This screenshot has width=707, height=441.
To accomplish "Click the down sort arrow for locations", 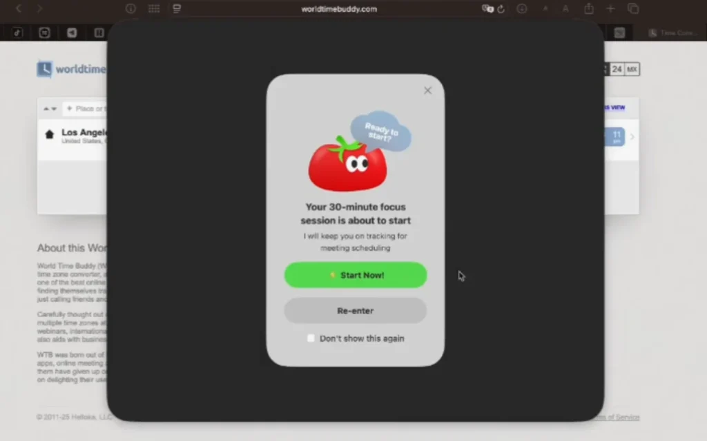I will pos(54,109).
